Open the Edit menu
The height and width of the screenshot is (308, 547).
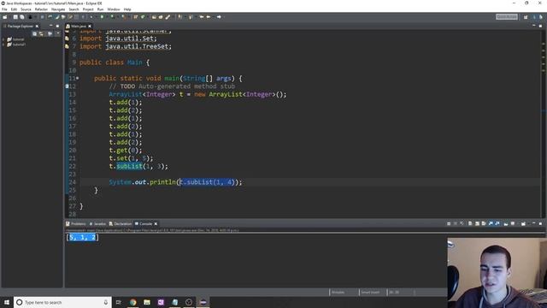coord(14,9)
